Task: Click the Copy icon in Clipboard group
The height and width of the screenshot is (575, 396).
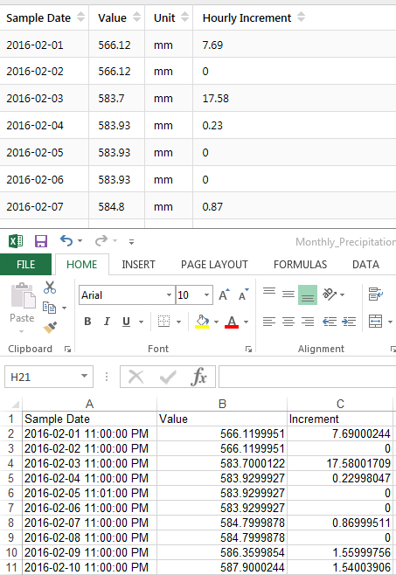Action: [x=49, y=308]
